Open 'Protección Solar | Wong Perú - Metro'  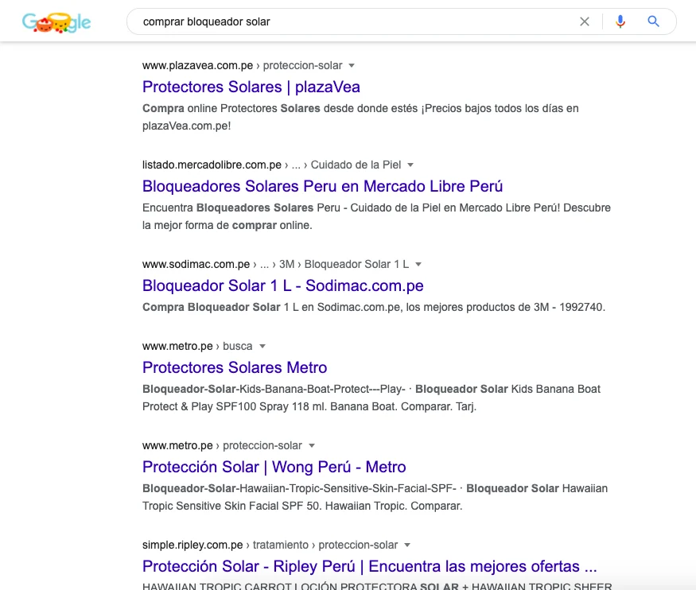pos(274,467)
